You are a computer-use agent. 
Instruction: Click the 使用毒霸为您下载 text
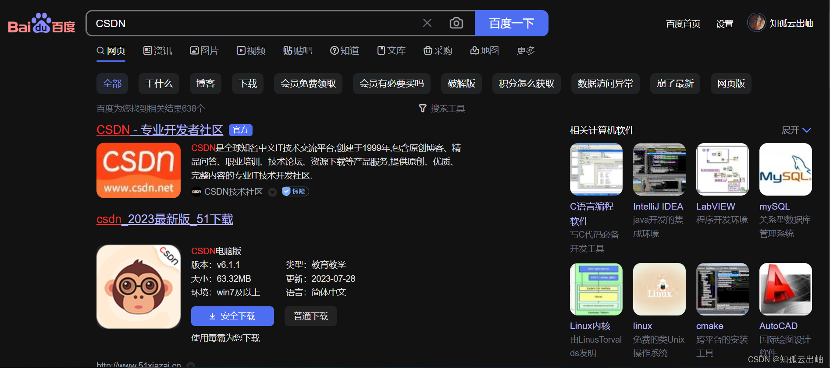(x=225, y=338)
